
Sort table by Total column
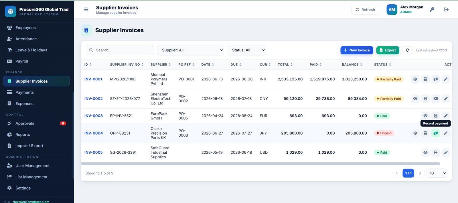point(285,65)
